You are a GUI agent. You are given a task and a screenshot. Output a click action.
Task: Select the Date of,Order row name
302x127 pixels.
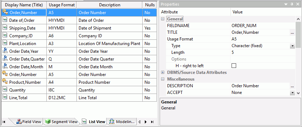[x=22, y=20]
